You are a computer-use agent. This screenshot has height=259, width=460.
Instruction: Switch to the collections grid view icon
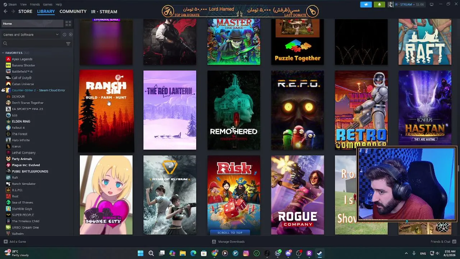(68, 23)
